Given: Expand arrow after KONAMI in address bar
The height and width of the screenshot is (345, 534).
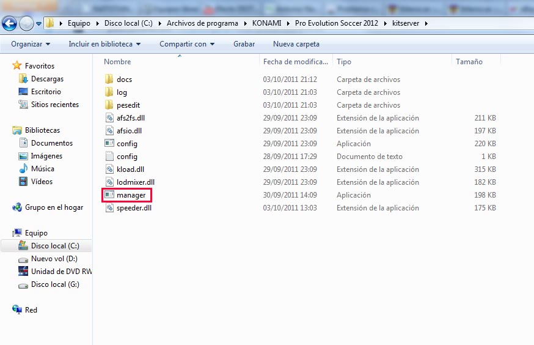Looking at the screenshot, I should click(288, 23).
